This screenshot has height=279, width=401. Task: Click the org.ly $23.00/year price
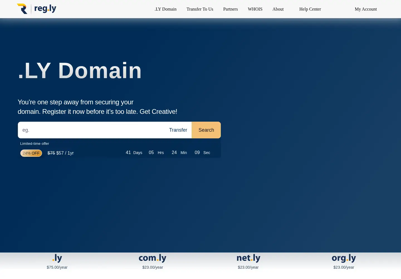[344, 267]
